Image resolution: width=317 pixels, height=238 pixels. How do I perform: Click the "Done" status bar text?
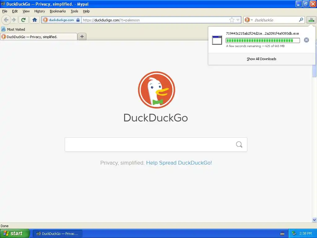point(4,226)
